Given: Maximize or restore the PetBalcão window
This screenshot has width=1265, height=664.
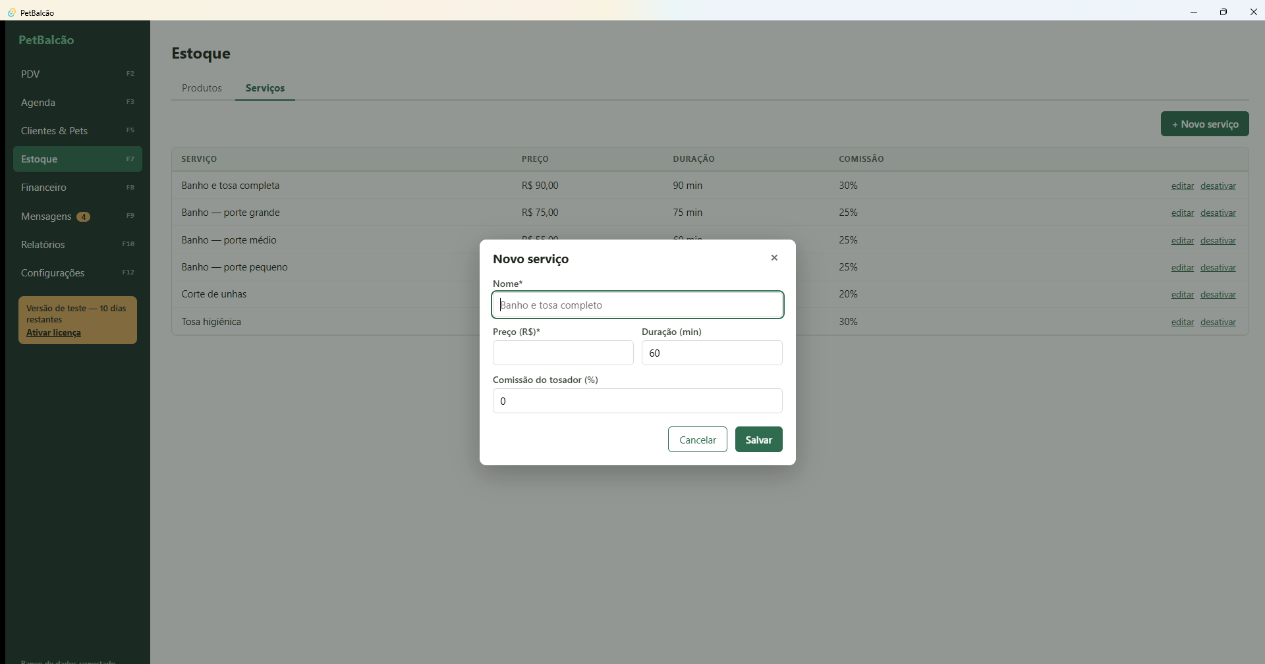Looking at the screenshot, I should tap(1223, 12).
